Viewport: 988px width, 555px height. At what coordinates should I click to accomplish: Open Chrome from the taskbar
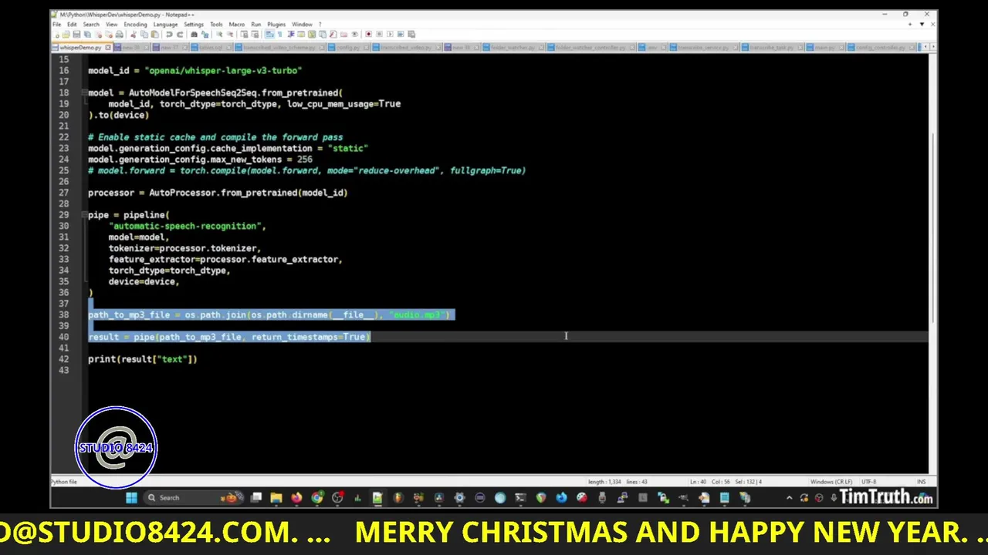coord(316,498)
